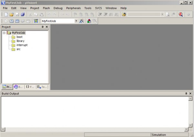The width and height of the screenshot is (194, 137).
Task: Click the Paste clipboard icon
Action: point(41,14)
